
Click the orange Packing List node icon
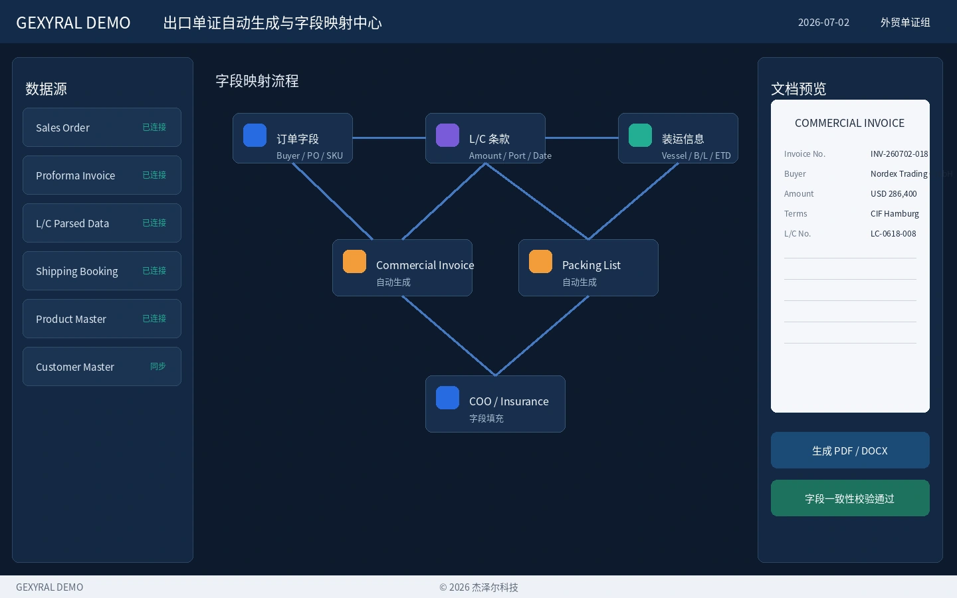[x=540, y=261]
